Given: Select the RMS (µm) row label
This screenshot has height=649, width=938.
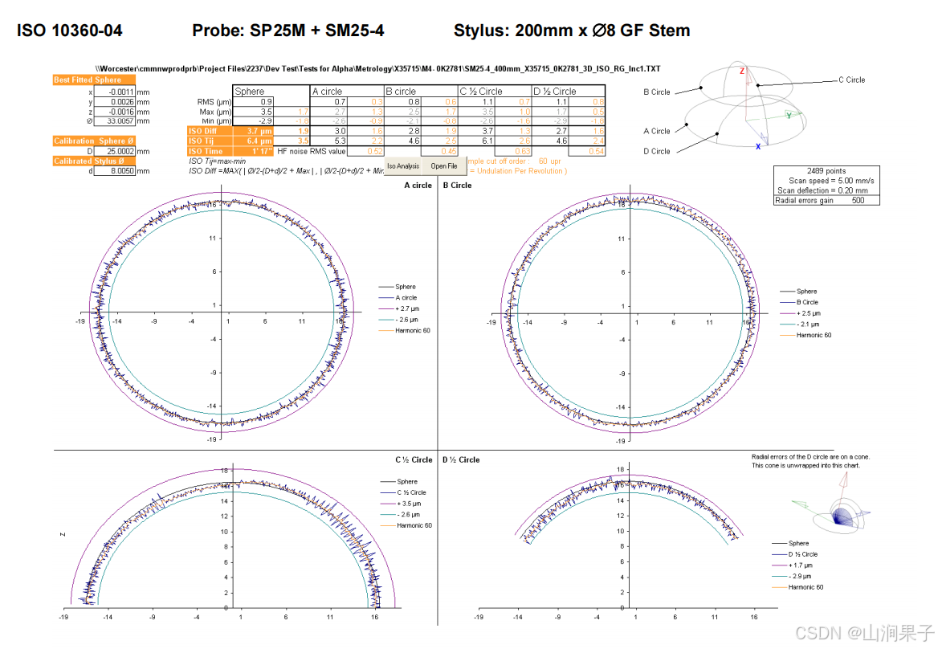Looking at the screenshot, I should pos(214,102).
